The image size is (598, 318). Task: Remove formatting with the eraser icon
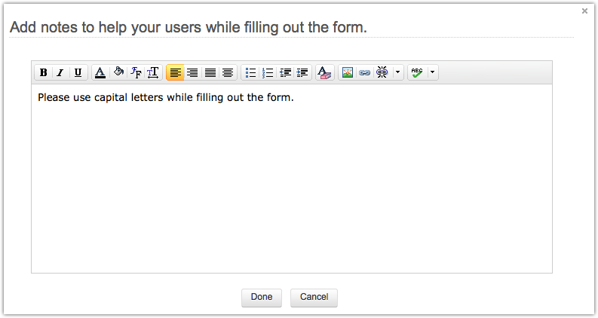click(324, 72)
